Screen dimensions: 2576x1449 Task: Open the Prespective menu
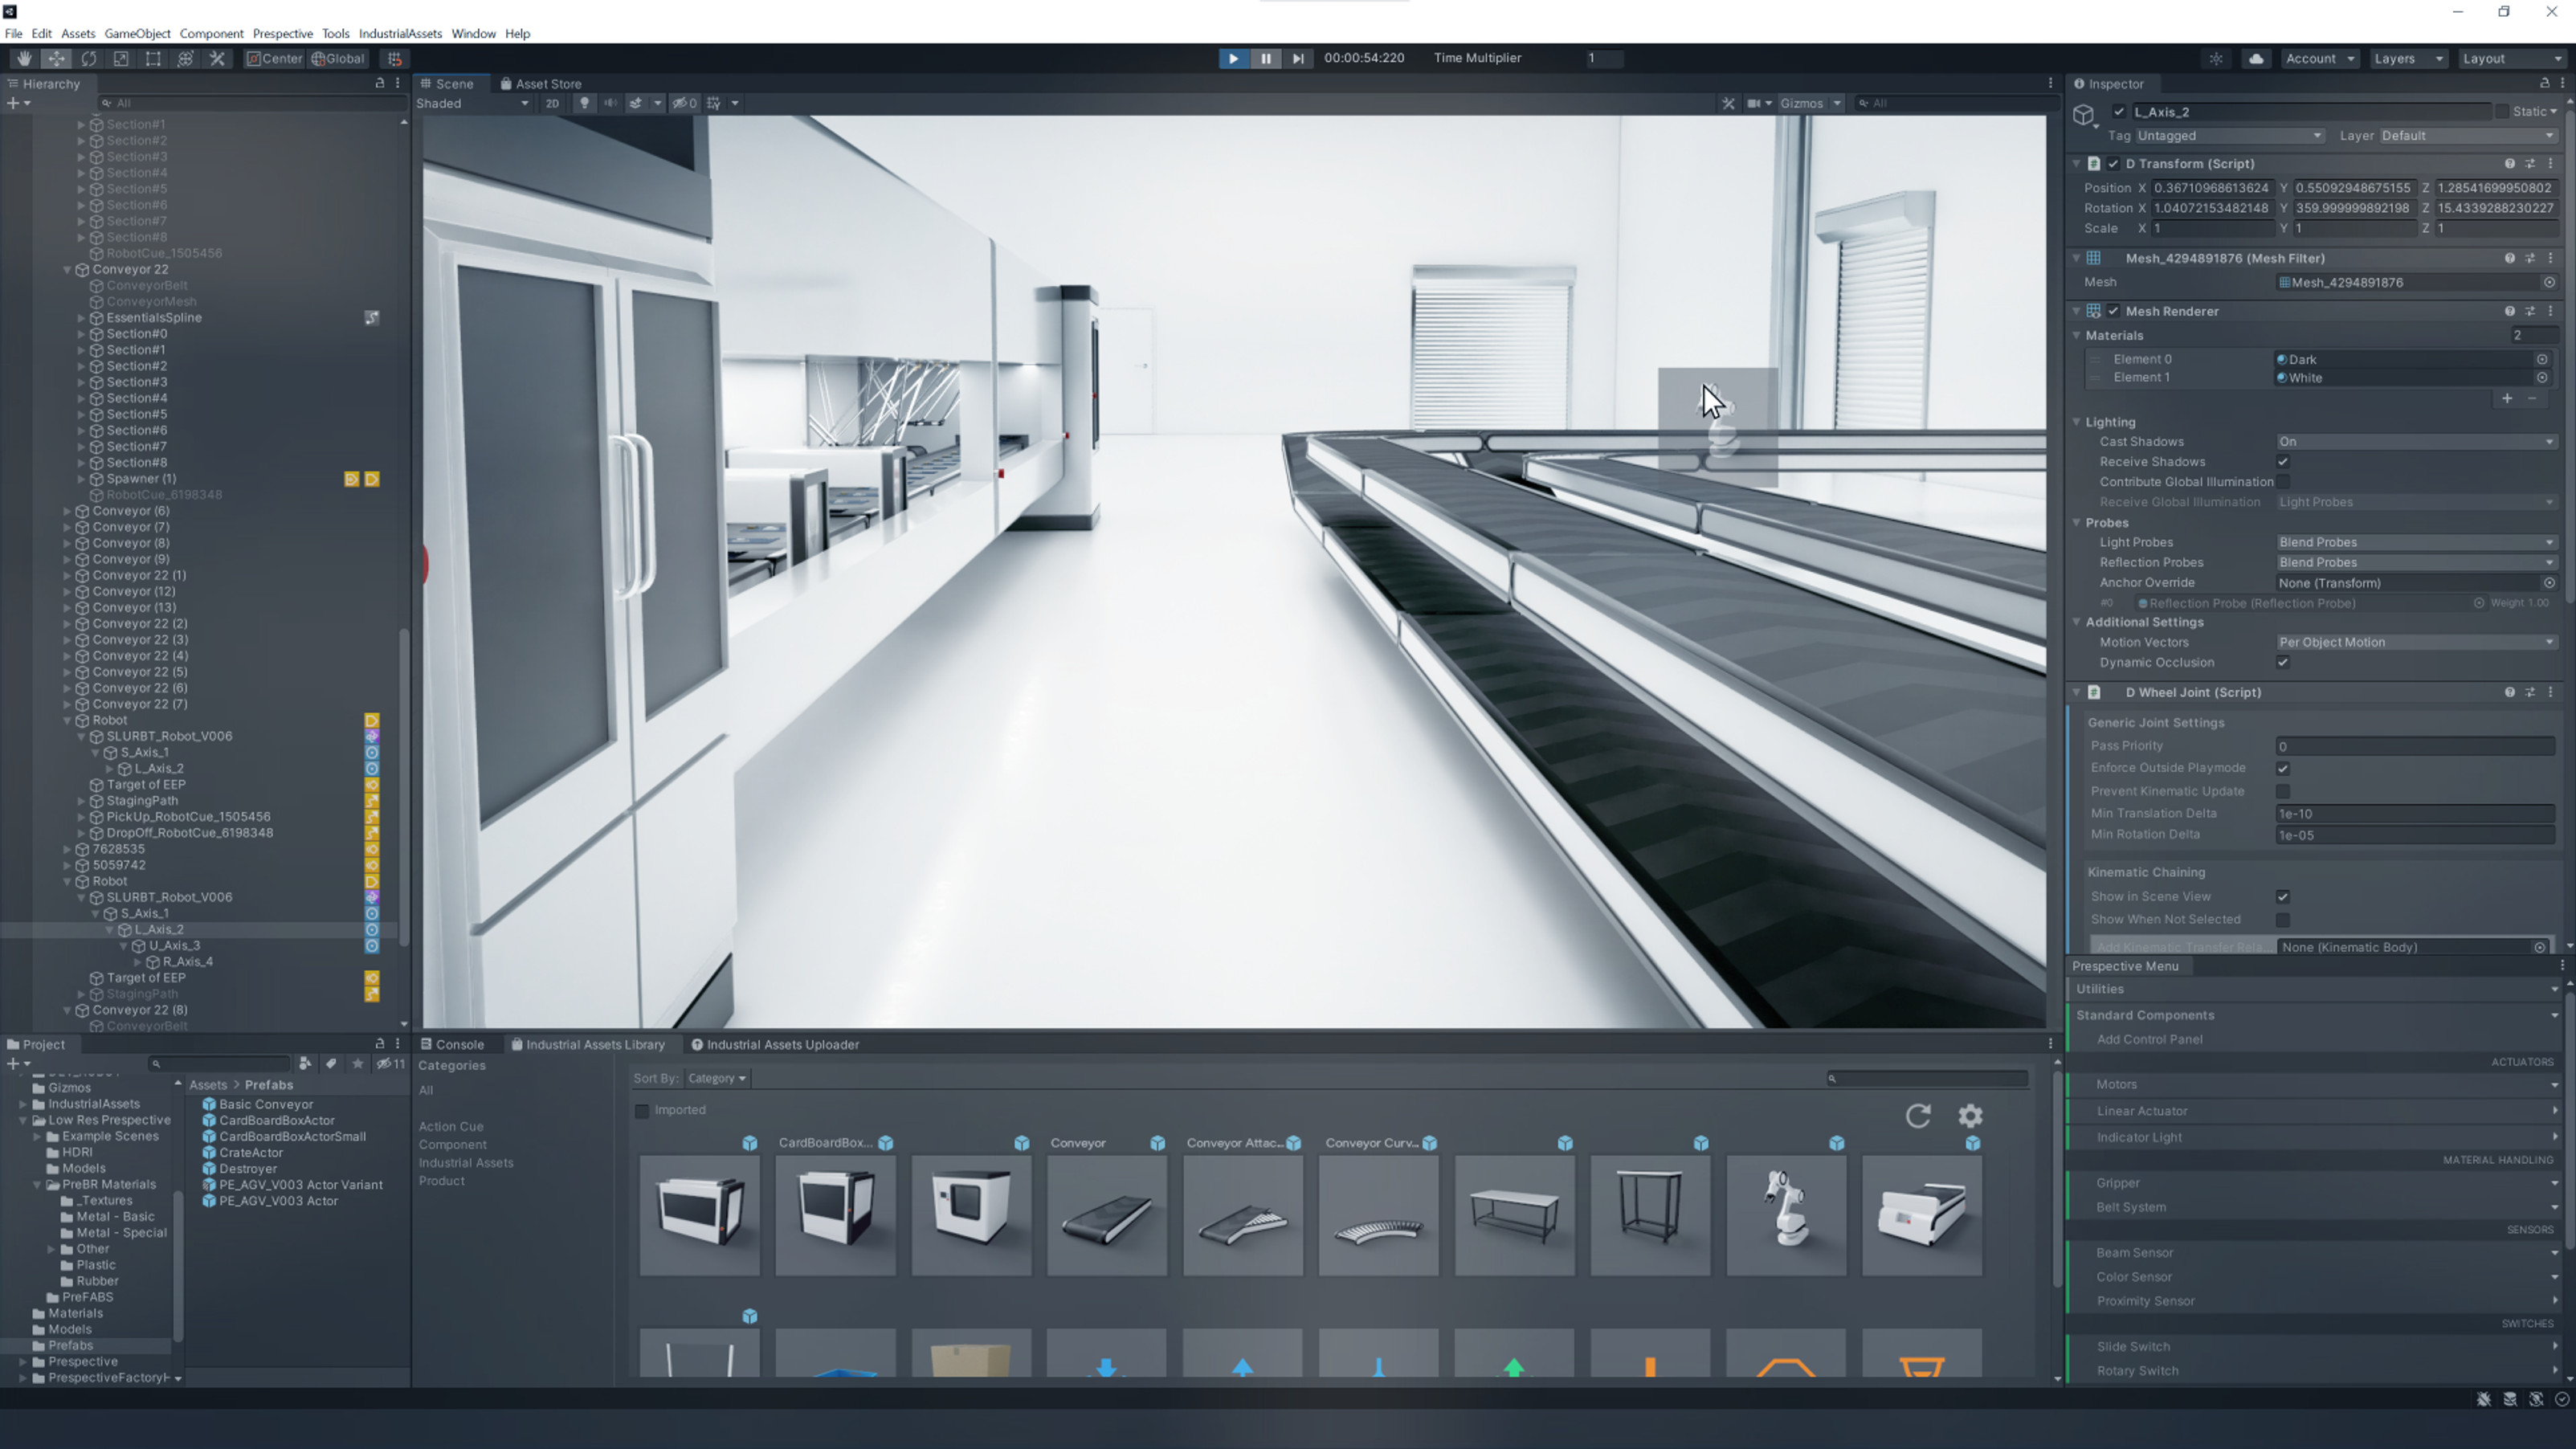[x=283, y=33]
